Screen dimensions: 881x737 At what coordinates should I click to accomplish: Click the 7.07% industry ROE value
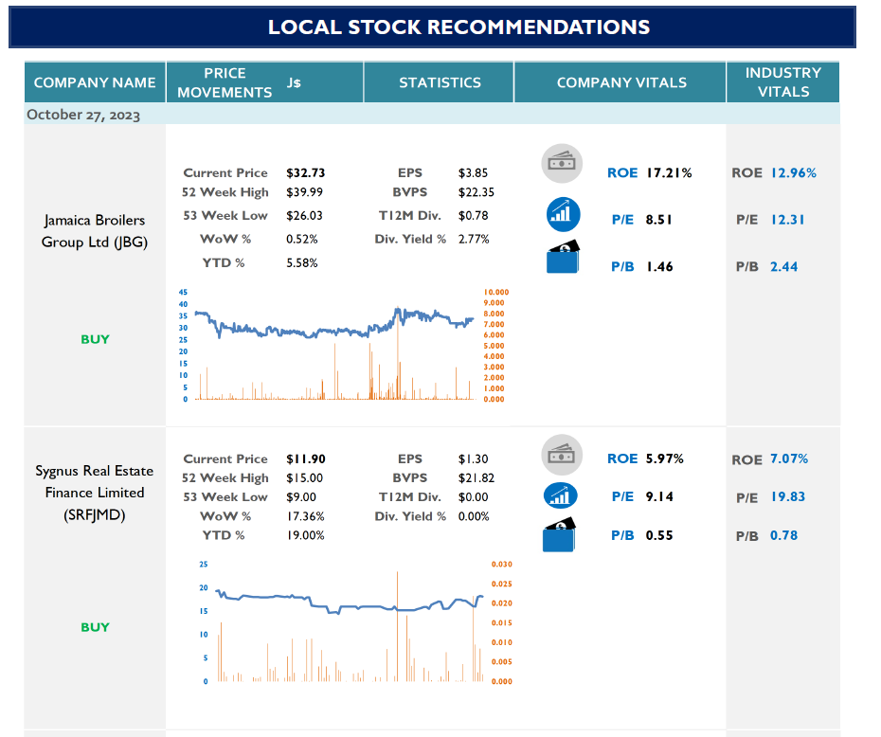click(x=789, y=458)
